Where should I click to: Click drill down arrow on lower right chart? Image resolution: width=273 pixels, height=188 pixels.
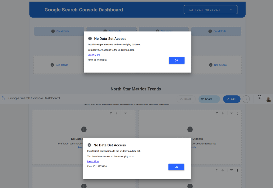click(x=223, y=170)
